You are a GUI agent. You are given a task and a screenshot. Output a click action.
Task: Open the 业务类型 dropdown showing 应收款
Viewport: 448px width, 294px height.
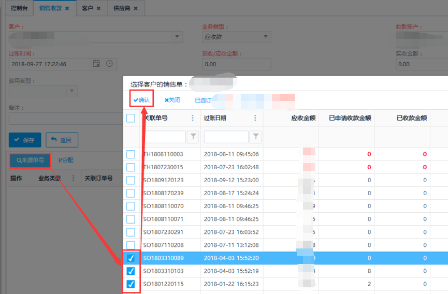coord(266,37)
